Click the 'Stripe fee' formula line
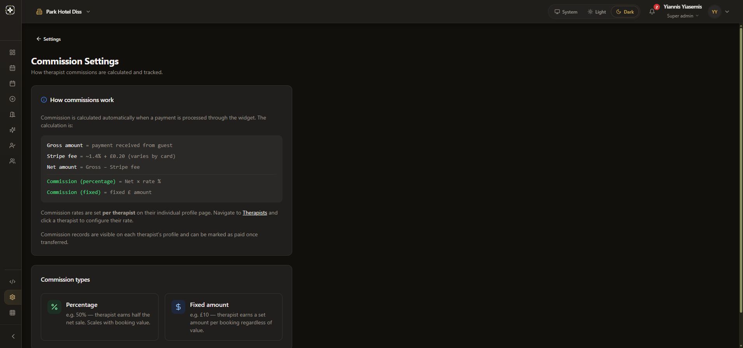The width and height of the screenshot is (743, 348). [111, 156]
